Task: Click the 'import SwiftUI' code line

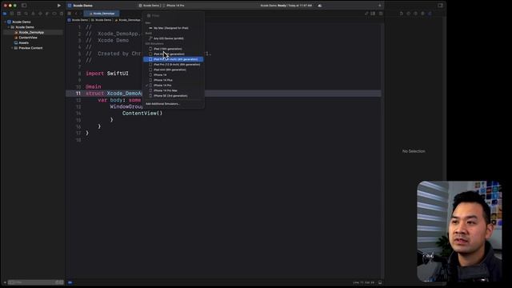Action: [107, 74]
